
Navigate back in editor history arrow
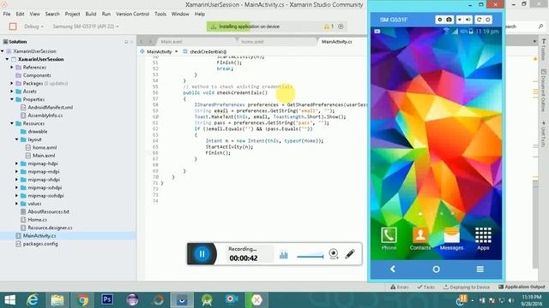point(142,42)
